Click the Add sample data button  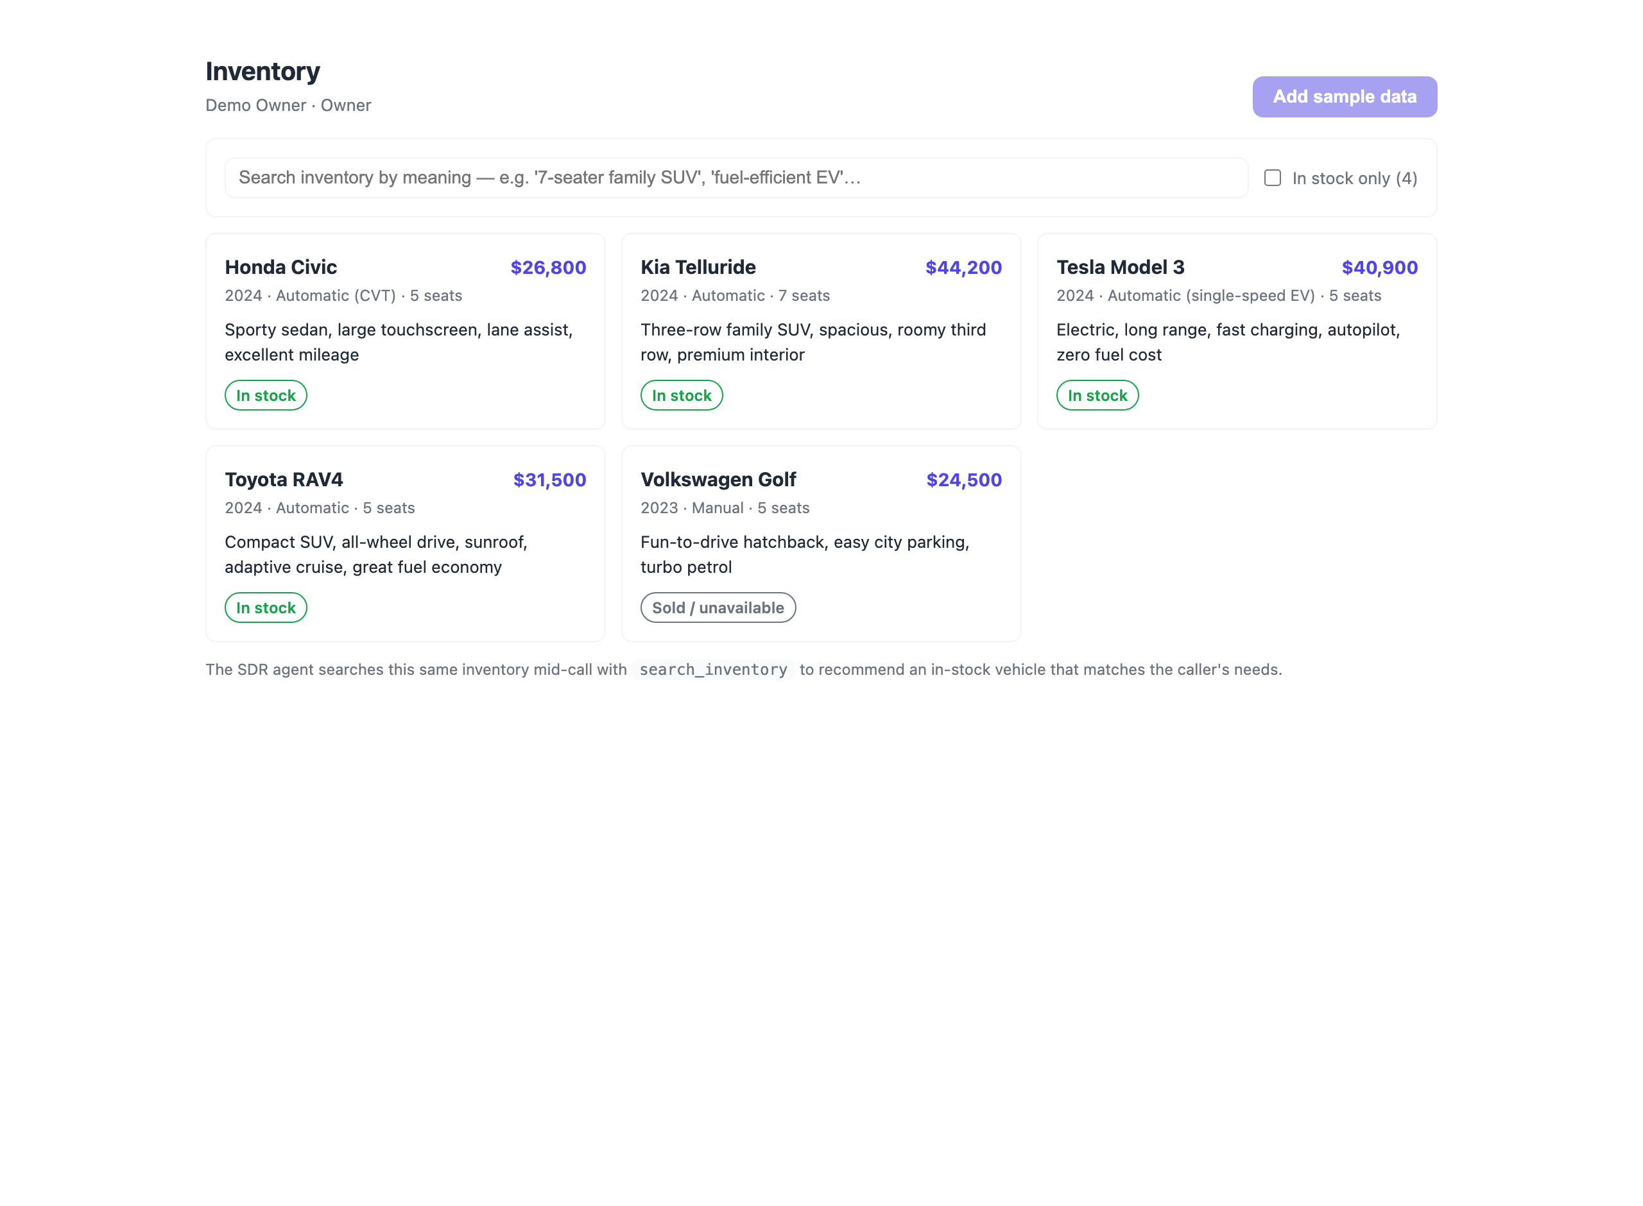click(x=1345, y=96)
